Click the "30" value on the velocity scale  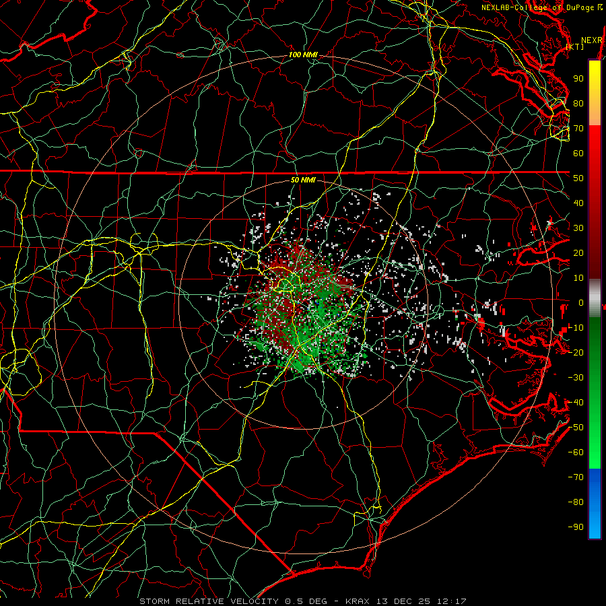(578, 228)
